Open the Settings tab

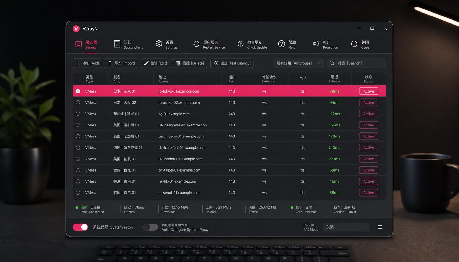point(166,45)
